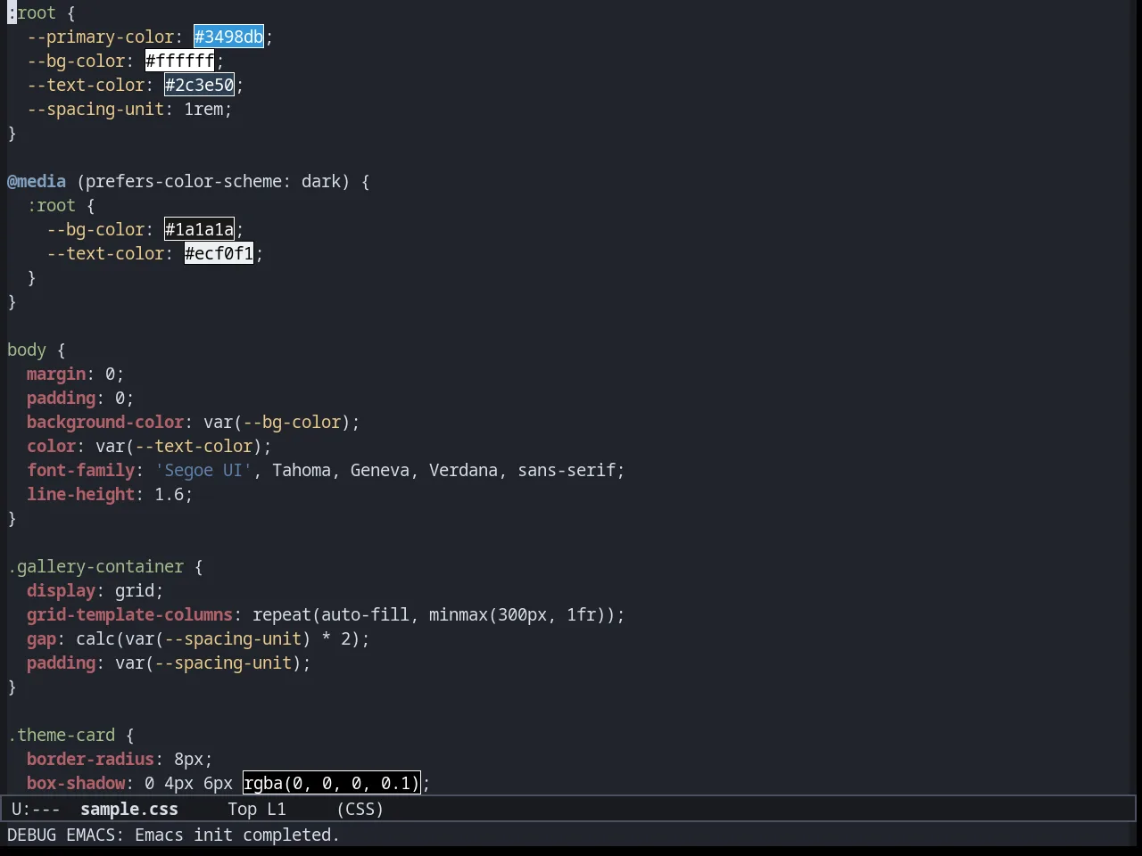Image resolution: width=1142 pixels, height=856 pixels.
Task: Click the #1a1a1a dark bg color value
Action: (x=199, y=229)
